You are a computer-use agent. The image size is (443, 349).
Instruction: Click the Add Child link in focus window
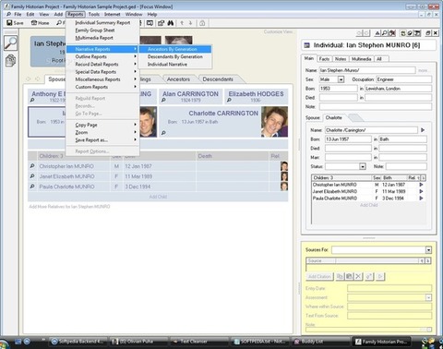[158, 197]
